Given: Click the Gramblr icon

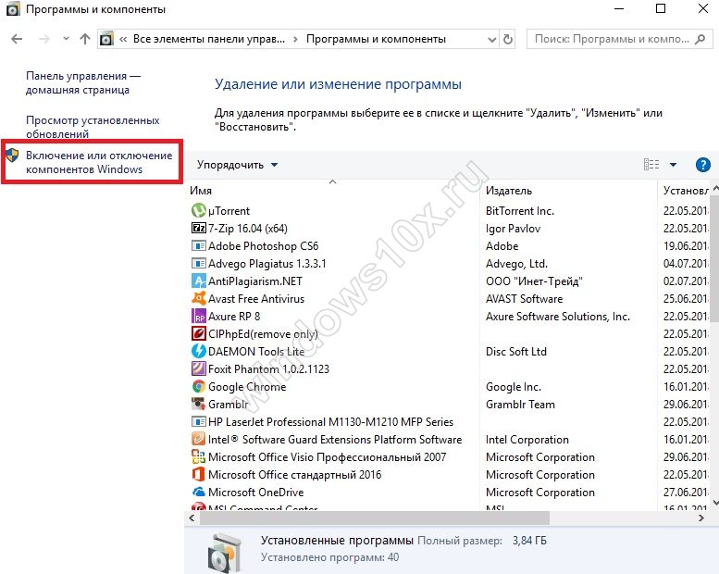Looking at the screenshot, I should point(198,404).
